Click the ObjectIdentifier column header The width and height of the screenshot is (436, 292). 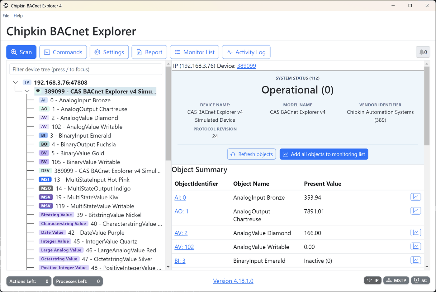point(196,184)
